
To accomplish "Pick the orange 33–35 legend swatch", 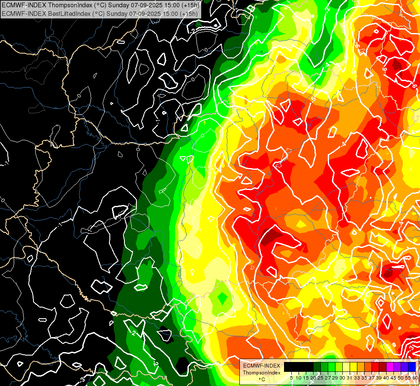I will [361, 367].
